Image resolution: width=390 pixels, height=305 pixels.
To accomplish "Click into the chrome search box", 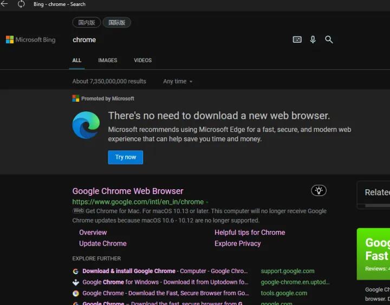I will pyautogui.click(x=179, y=39).
